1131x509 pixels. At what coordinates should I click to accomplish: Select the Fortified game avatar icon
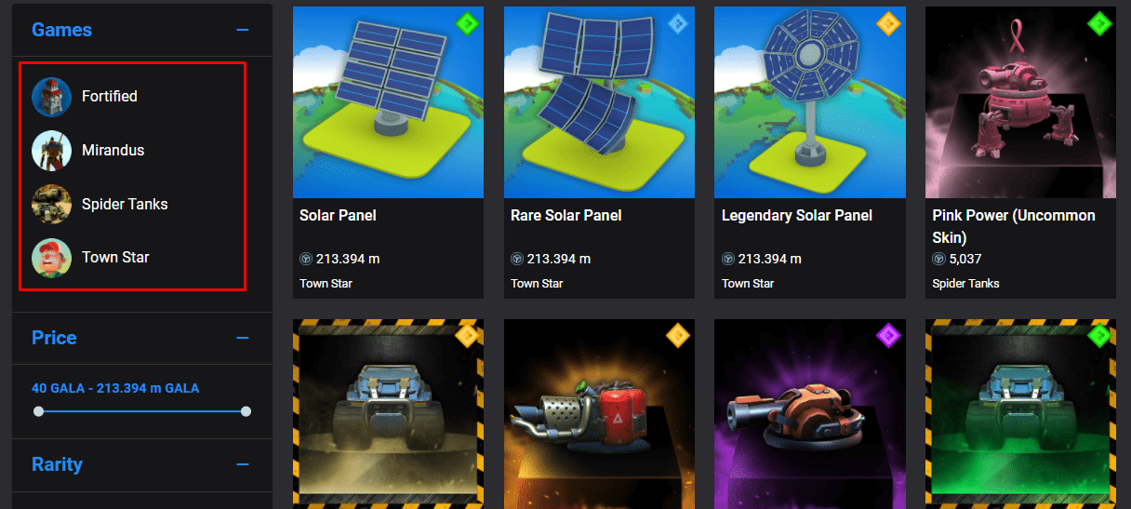pos(51,97)
